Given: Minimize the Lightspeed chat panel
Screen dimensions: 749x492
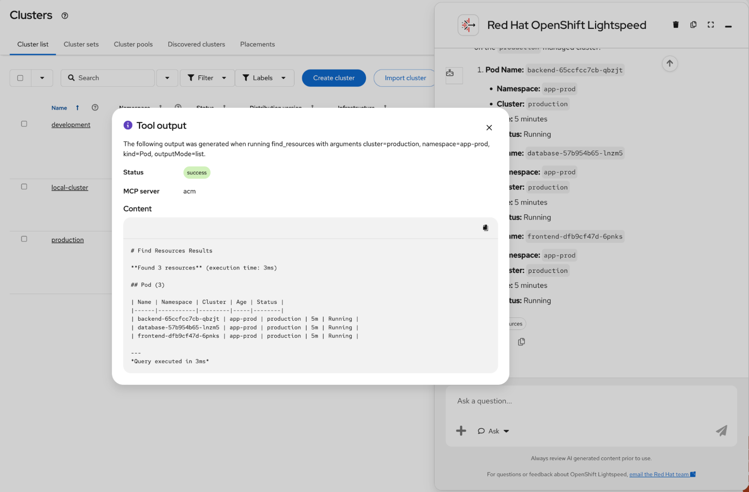Looking at the screenshot, I should (728, 26).
